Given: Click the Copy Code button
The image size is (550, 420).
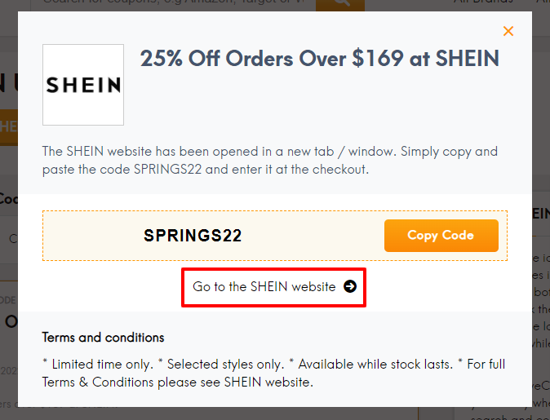Looking at the screenshot, I should pos(441,236).
